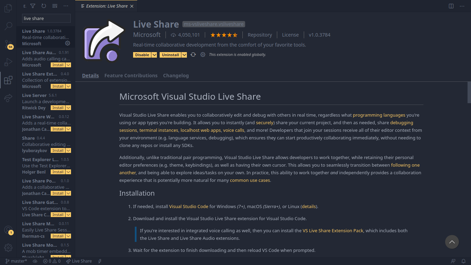This screenshot has height=265, width=471.
Task: Click the large Live Share extension logo
Action: tap(104, 41)
